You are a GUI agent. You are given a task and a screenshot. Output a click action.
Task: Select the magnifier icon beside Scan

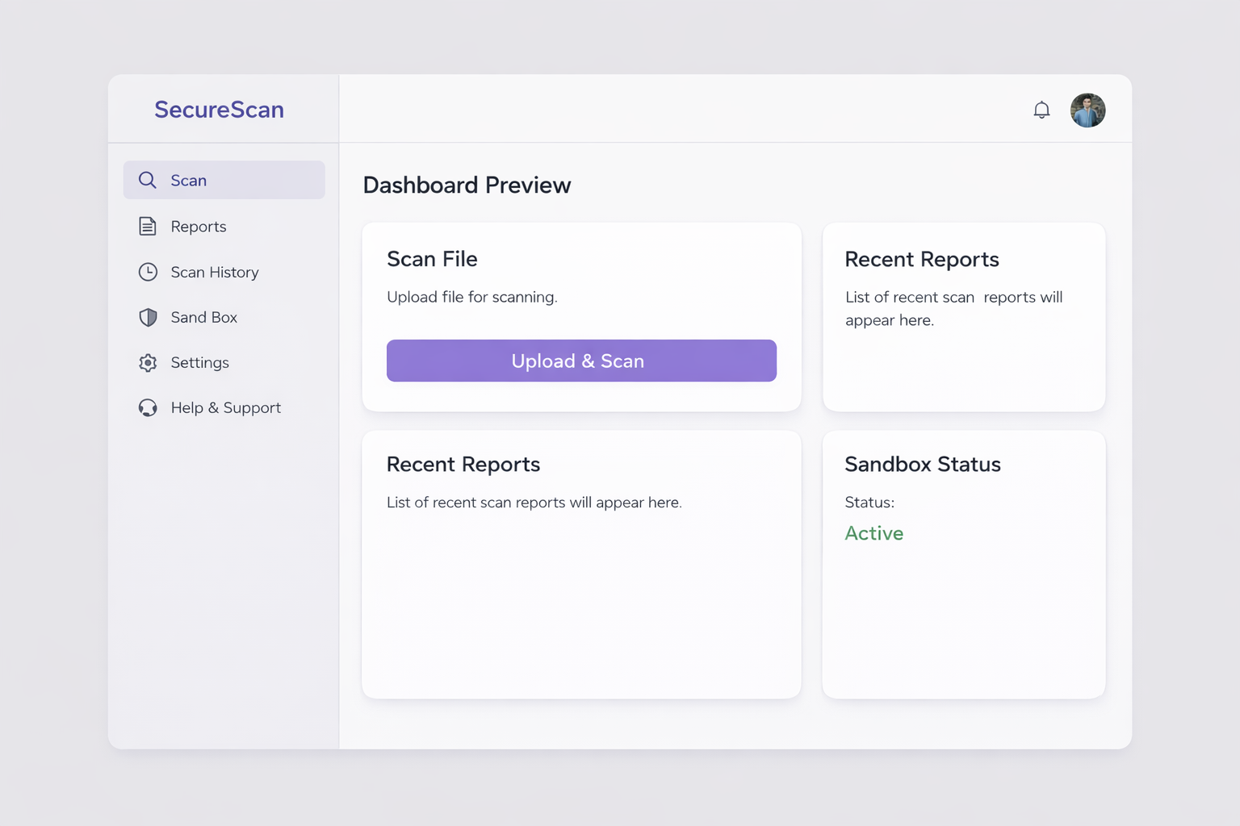148,180
